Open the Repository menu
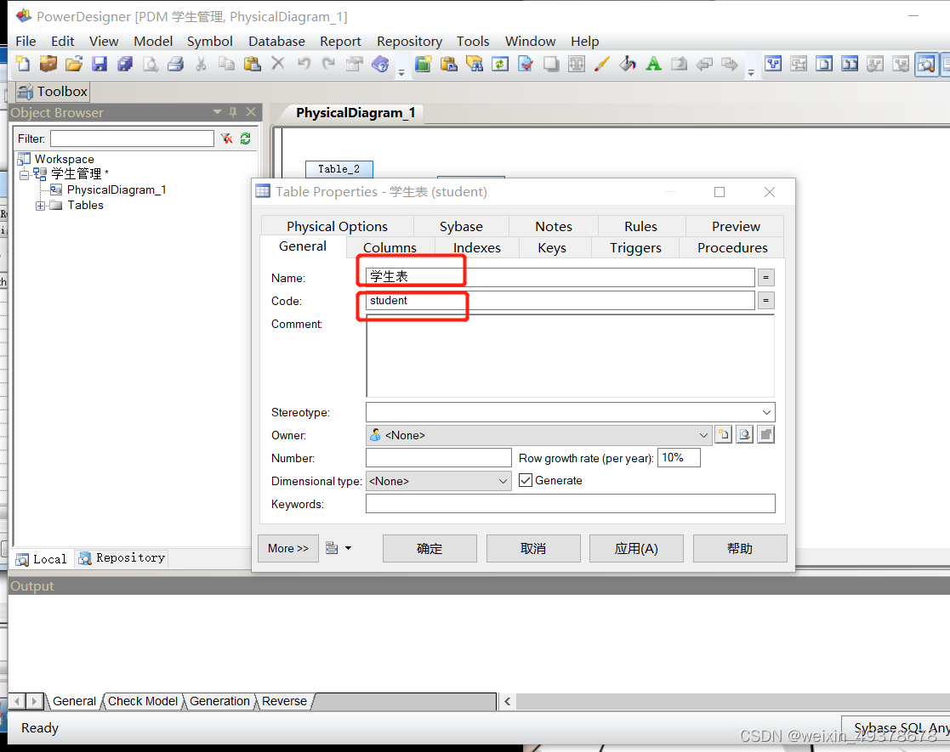The width and height of the screenshot is (950, 752). pyautogui.click(x=409, y=41)
